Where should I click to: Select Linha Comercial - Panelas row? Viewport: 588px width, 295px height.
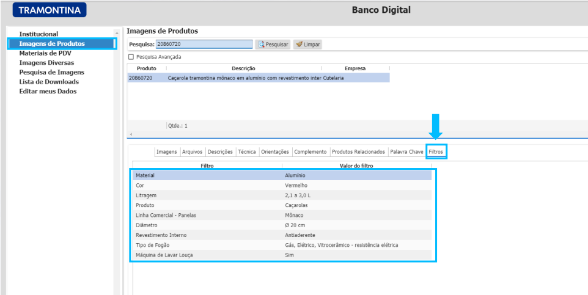point(282,215)
